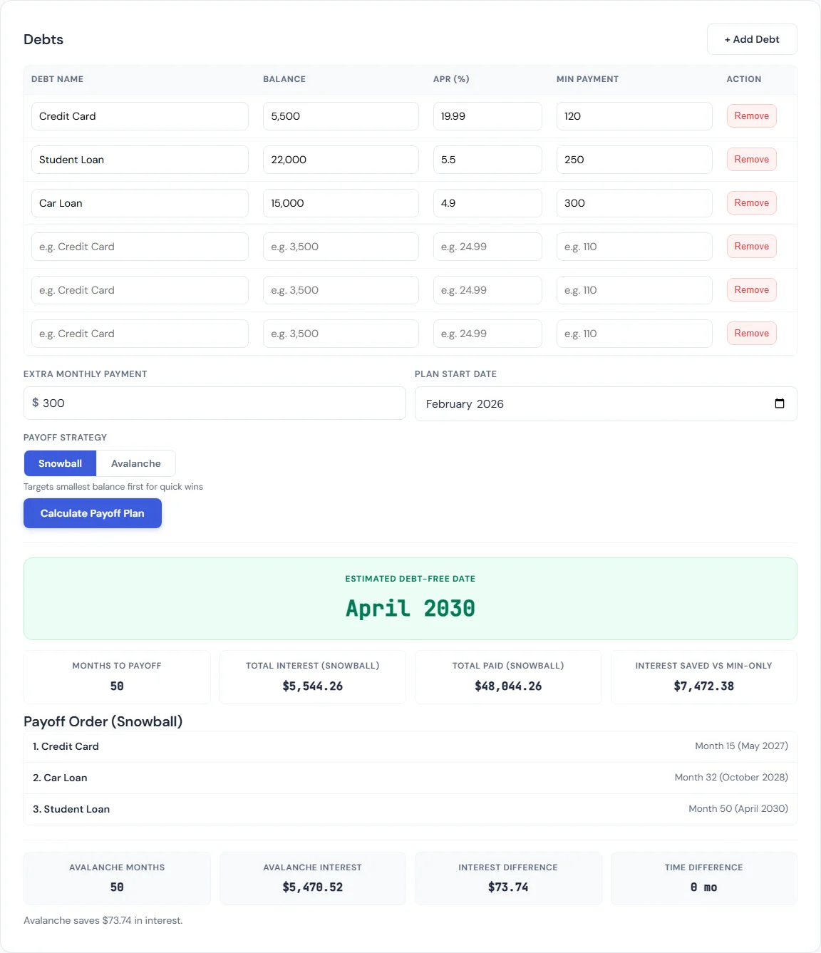Click the + Add Debt button

pos(752,39)
